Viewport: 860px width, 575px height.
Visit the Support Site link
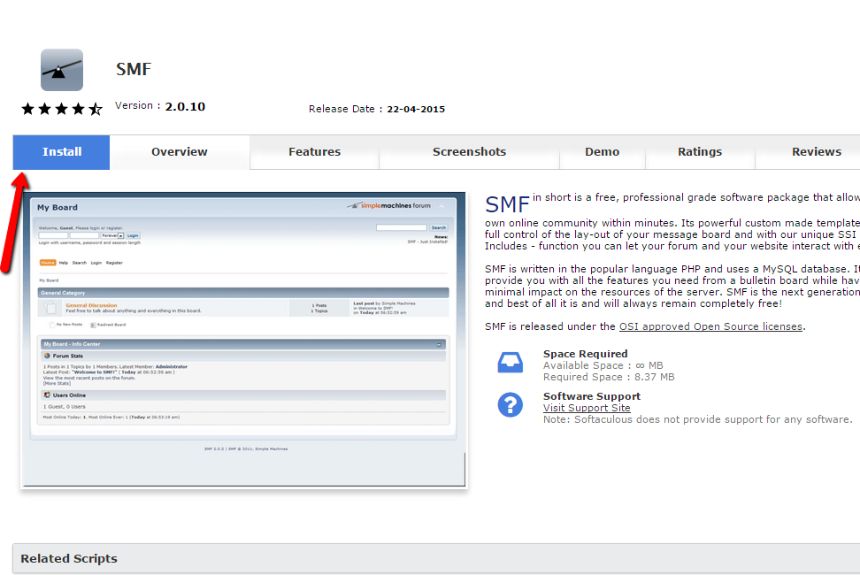(x=587, y=408)
